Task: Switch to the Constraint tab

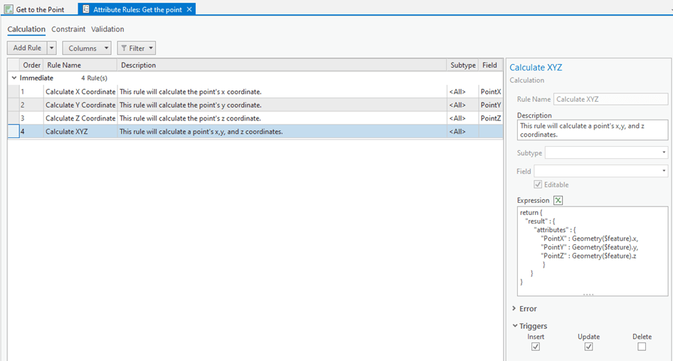Action: coord(68,29)
